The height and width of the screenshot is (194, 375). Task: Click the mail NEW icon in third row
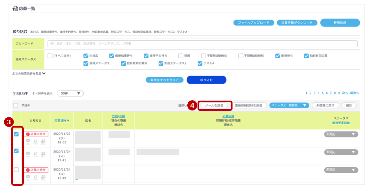tap(28, 177)
